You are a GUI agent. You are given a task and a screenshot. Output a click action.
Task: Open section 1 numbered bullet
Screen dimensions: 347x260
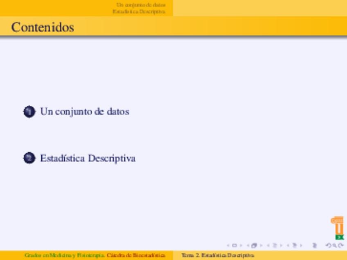(29, 112)
